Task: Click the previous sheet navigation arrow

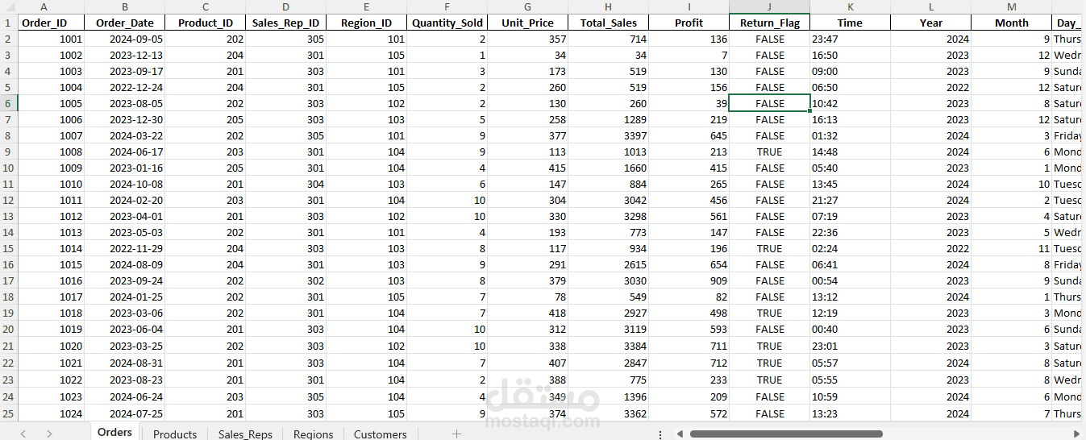Action: point(23,434)
